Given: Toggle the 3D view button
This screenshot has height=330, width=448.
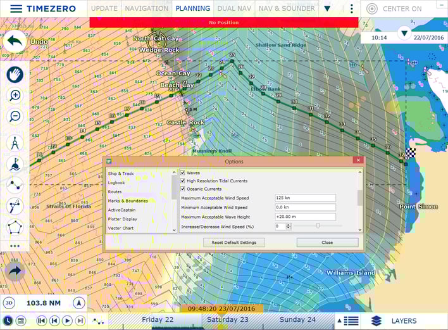Looking at the screenshot, I should point(9,303).
